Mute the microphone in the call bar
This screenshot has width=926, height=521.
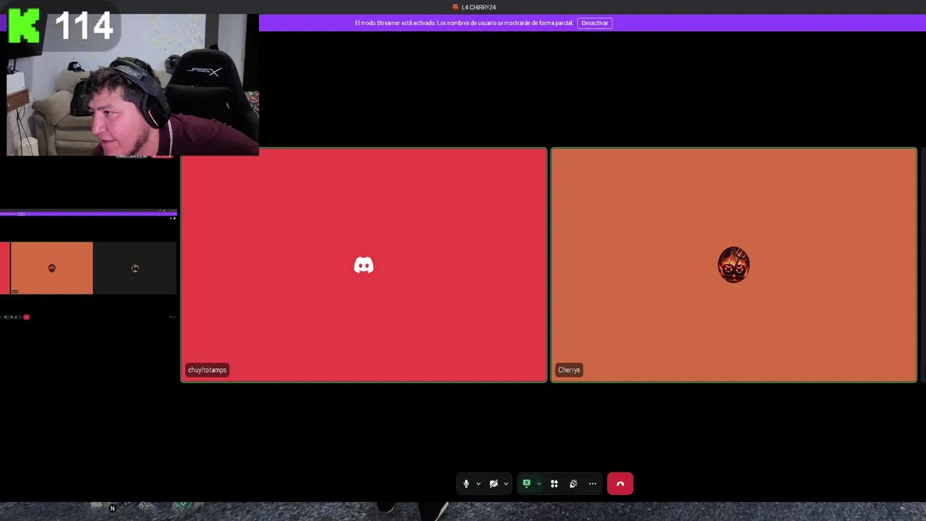tap(466, 483)
